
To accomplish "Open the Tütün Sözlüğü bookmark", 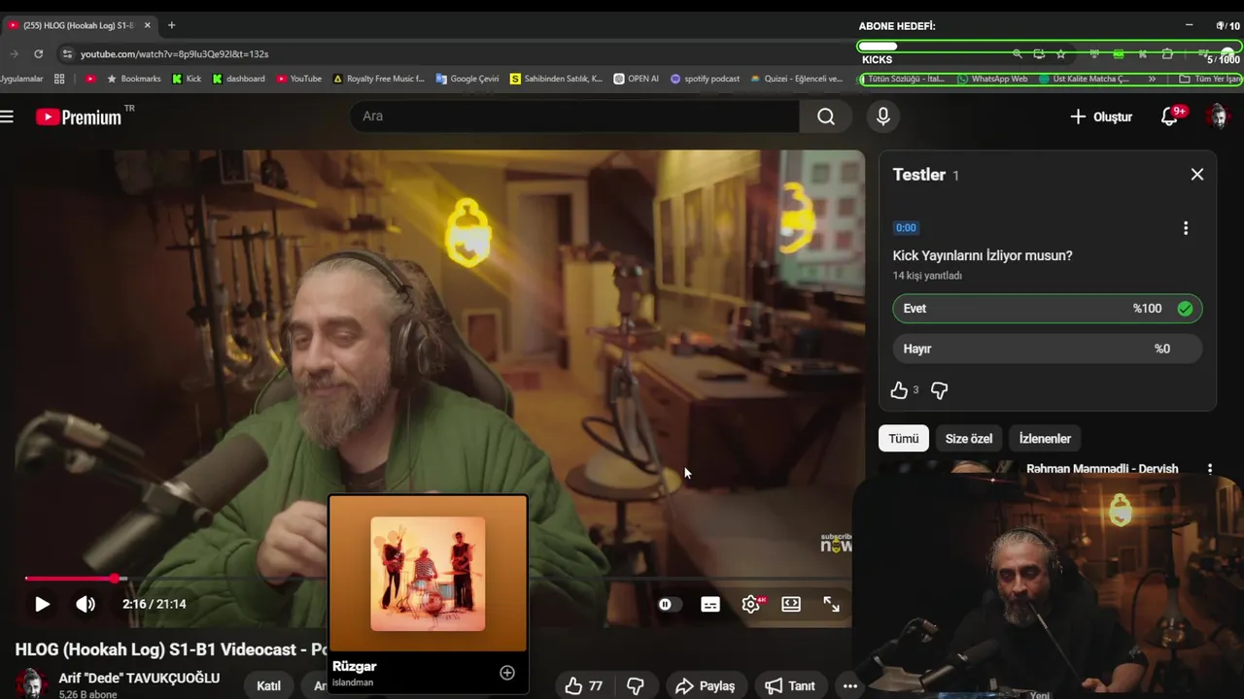I will tap(905, 79).
